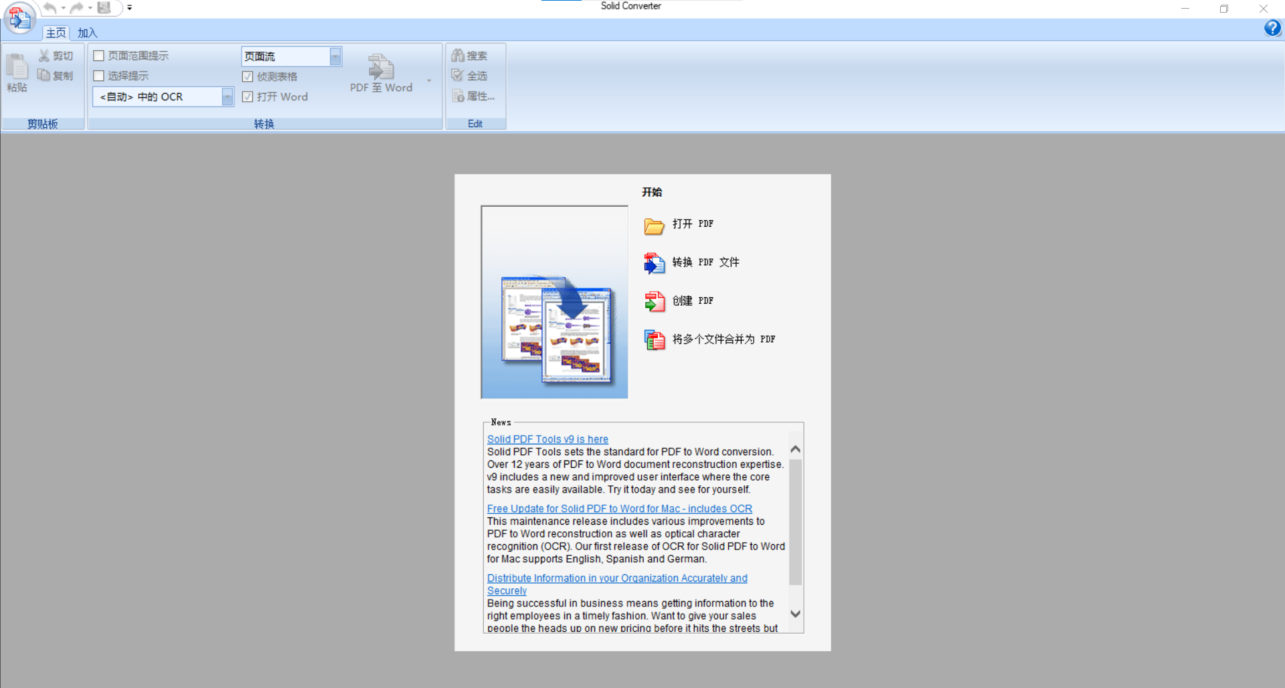Click the PDF 至 Word convert icon
The height and width of the screenshot is (688, 1285).
point(381,68)
